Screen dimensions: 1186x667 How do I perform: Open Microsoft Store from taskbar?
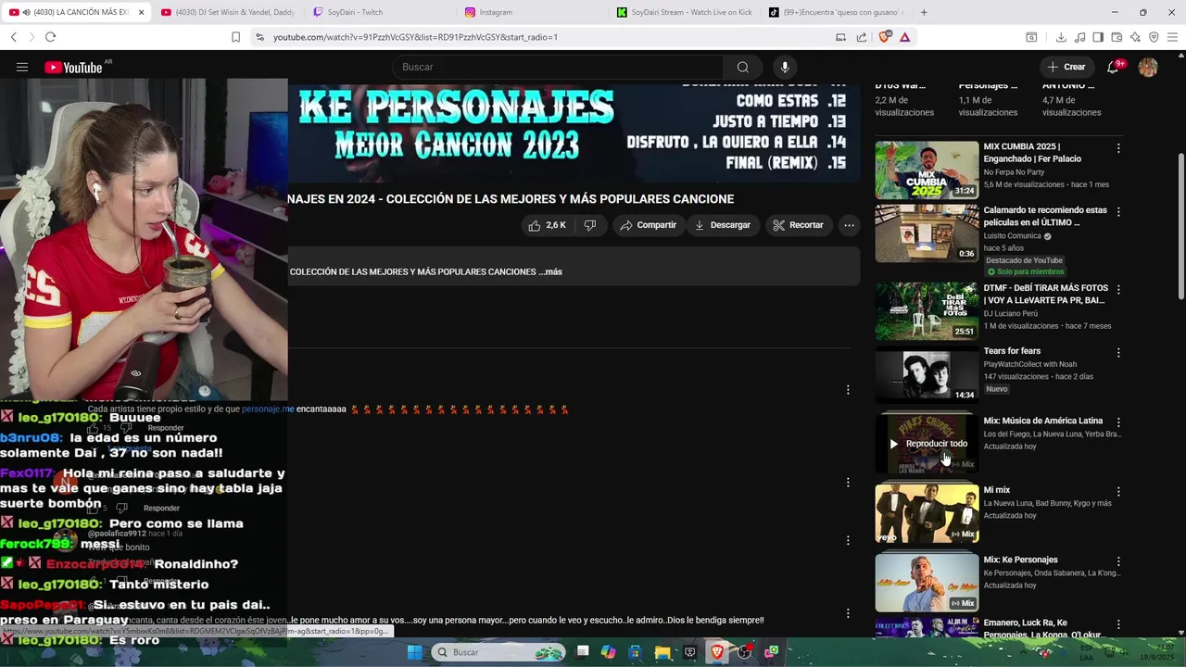[x=635, y=652]
